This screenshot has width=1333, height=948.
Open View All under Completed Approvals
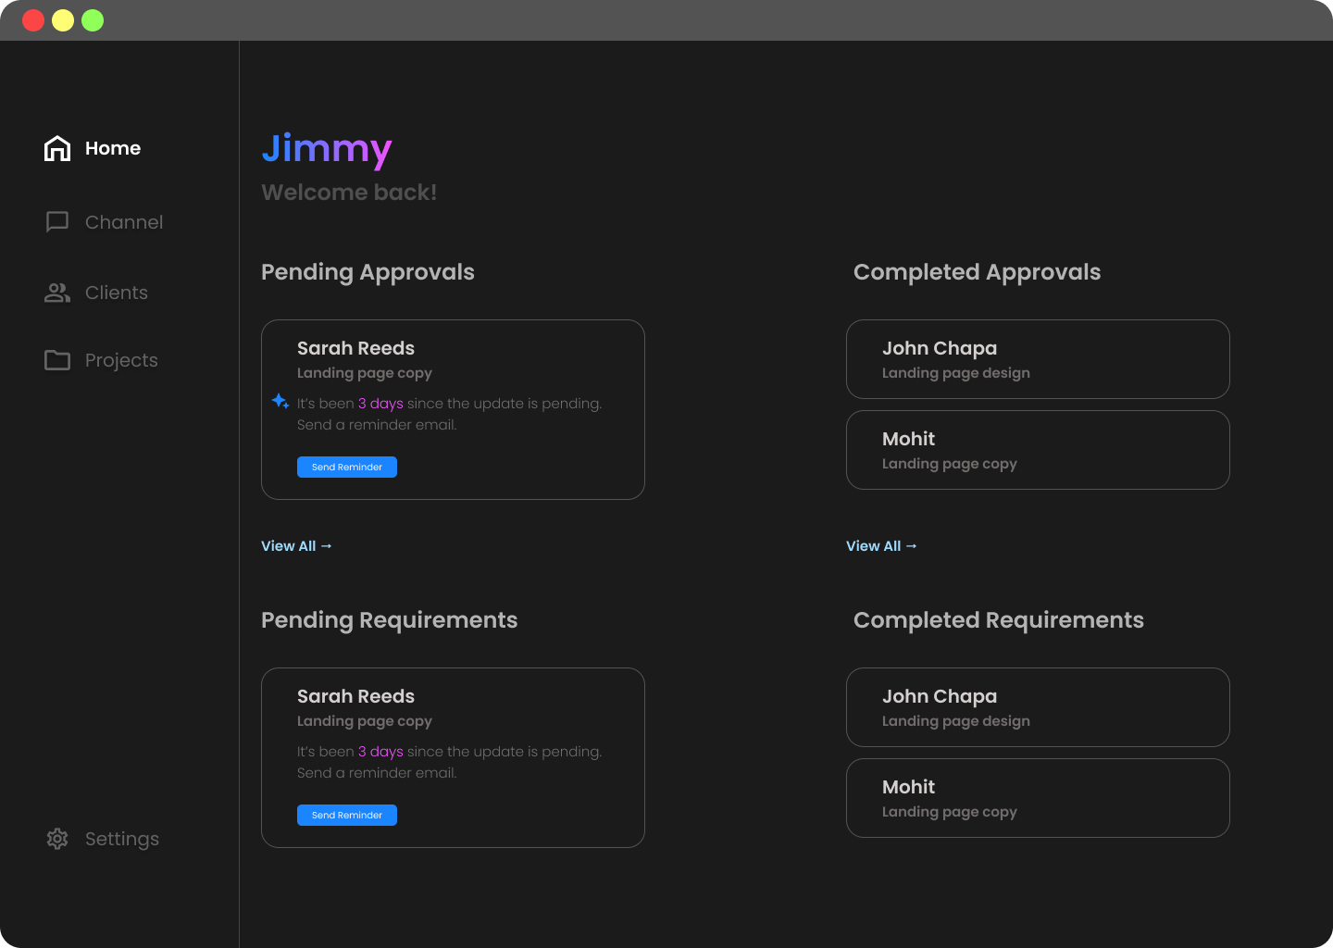[875, 545]
